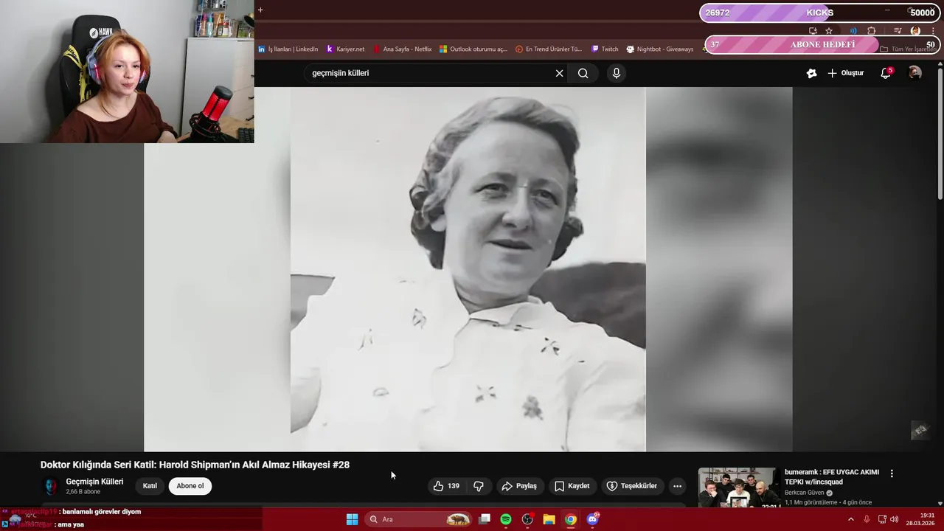Like the video with 139 likes
Screen dimensions: 944x531
[447, 486]
